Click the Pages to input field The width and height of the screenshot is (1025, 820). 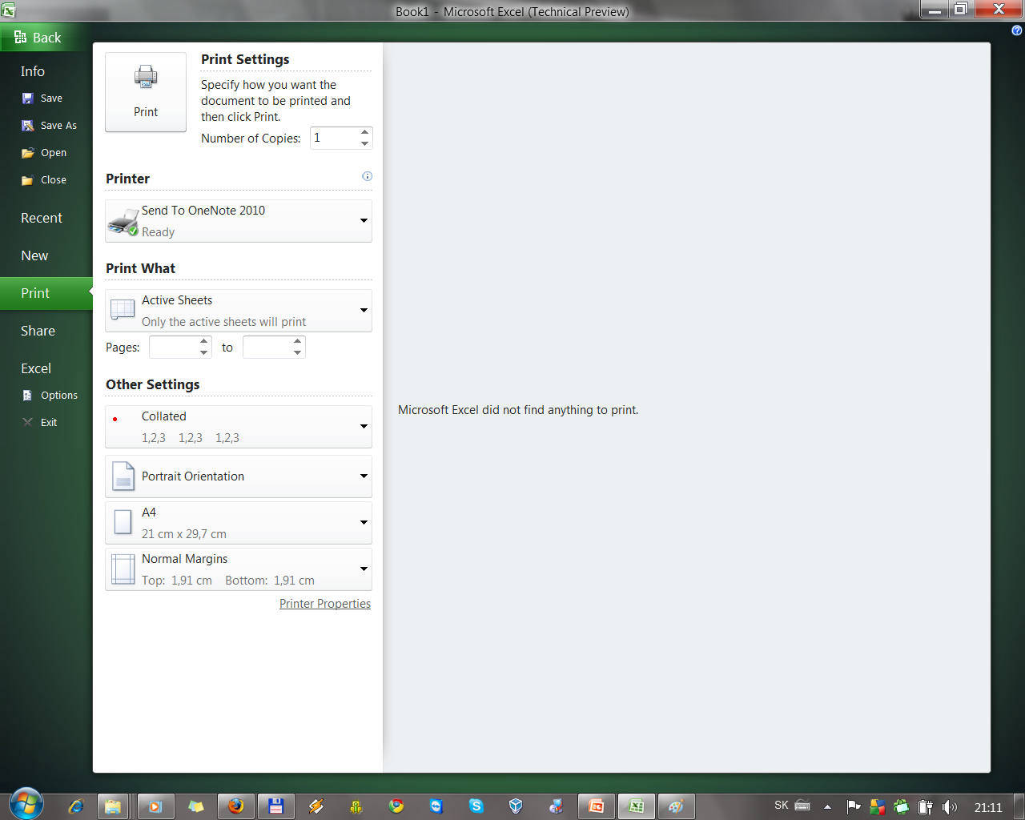click(267, 347)
